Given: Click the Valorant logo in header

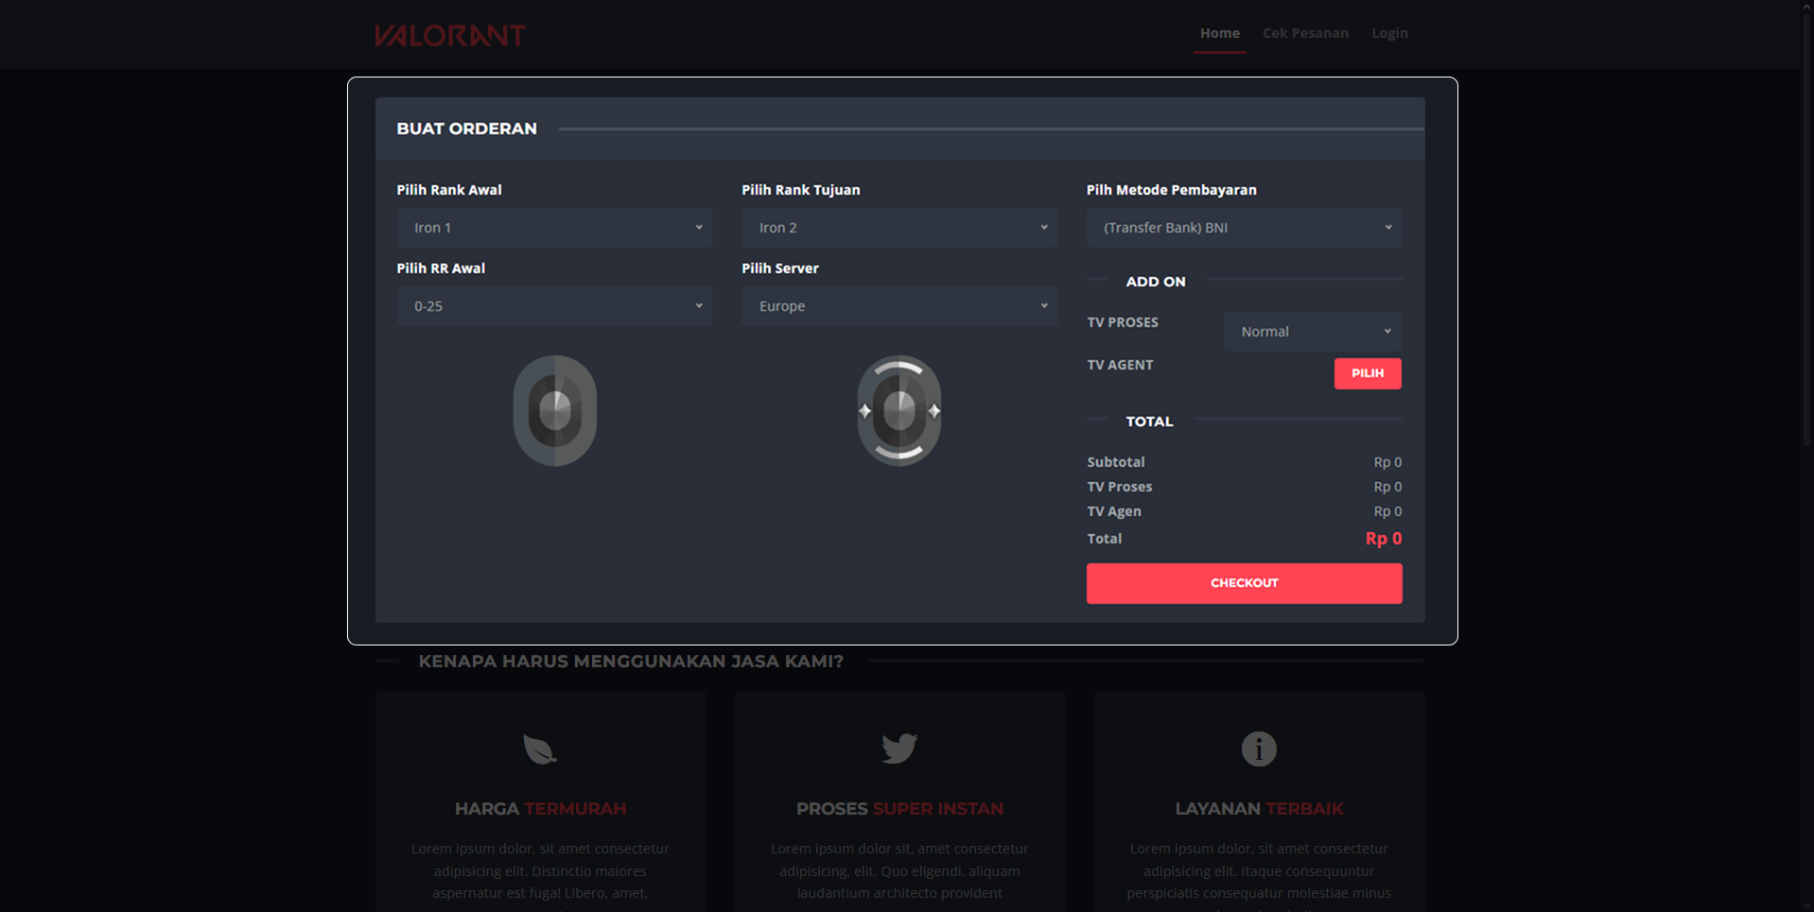Looking at the screenshot, I should coord(449,35).
